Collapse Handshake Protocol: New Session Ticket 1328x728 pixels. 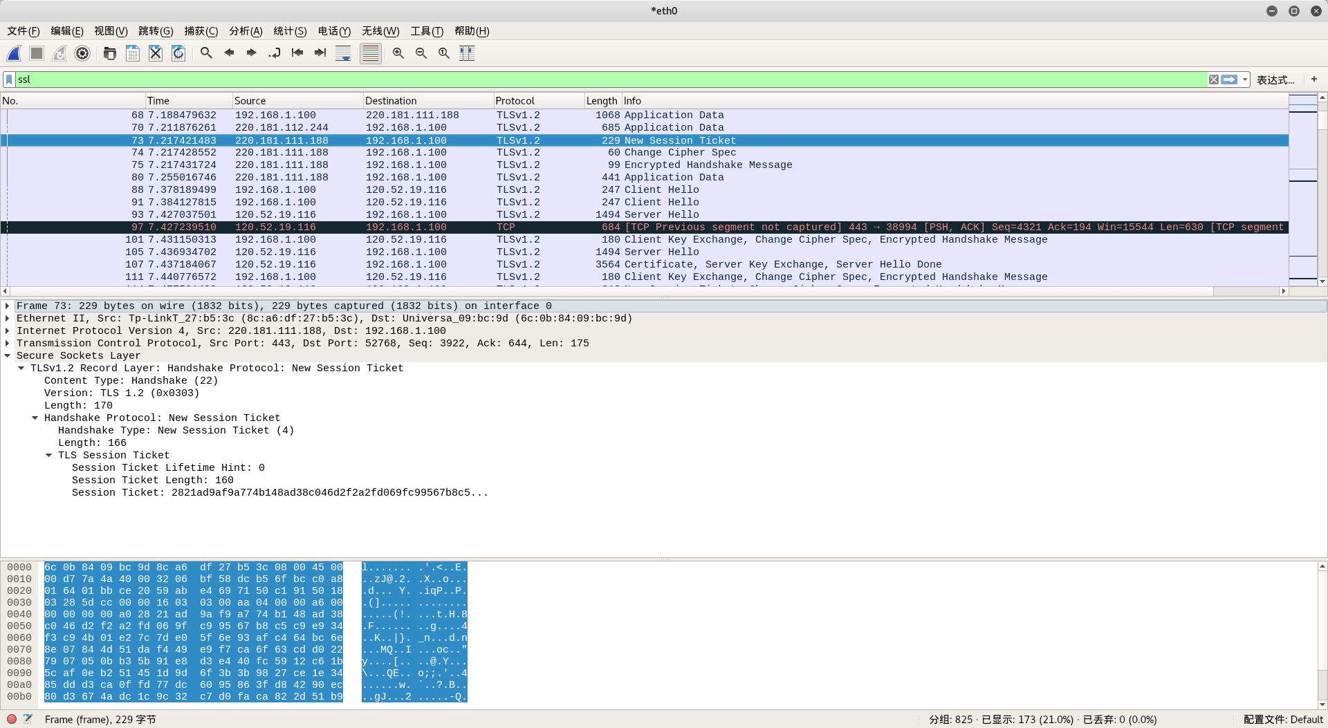click(x=35, y=418)
